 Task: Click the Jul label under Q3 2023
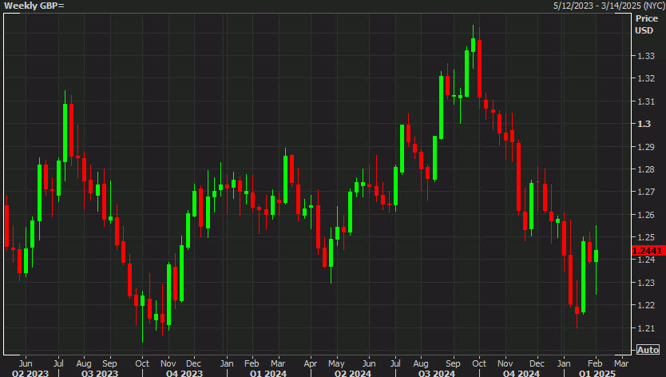pyautogui.click(x=58, y=363)
